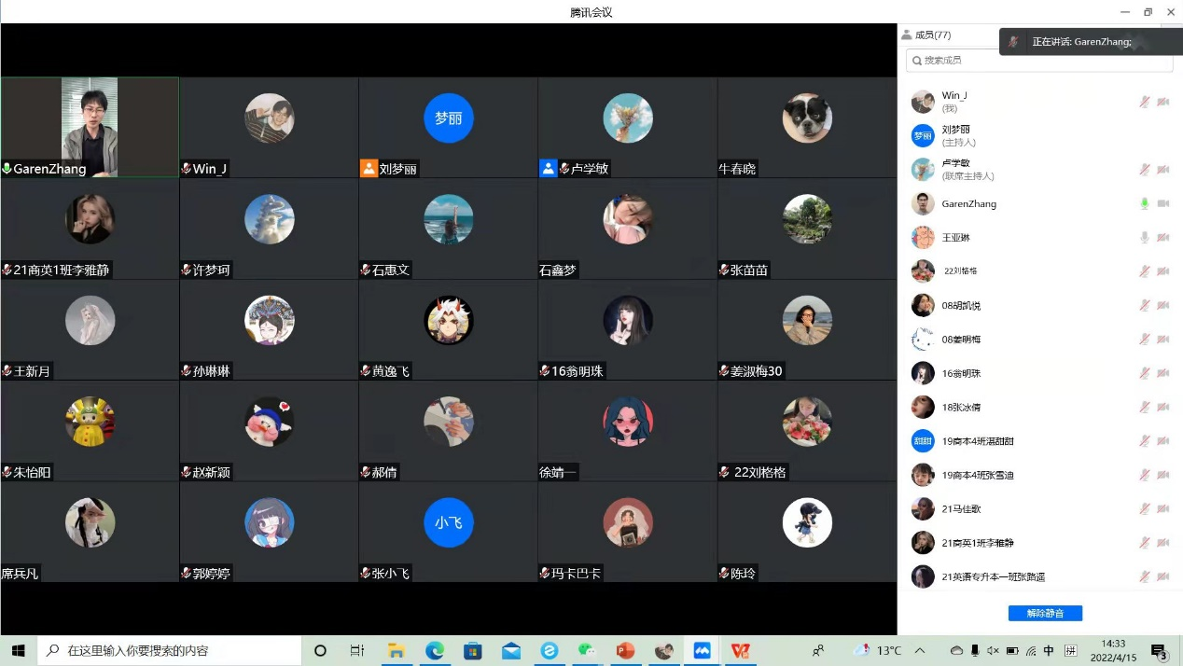
Task: Open PowerPoint from the Windows taskbar
Action: coord(625,650)
